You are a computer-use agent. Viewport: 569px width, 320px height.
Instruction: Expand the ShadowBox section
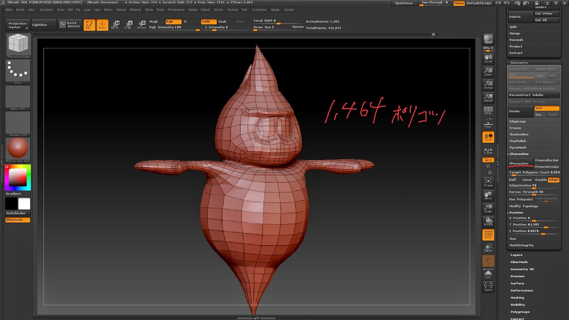519,134
